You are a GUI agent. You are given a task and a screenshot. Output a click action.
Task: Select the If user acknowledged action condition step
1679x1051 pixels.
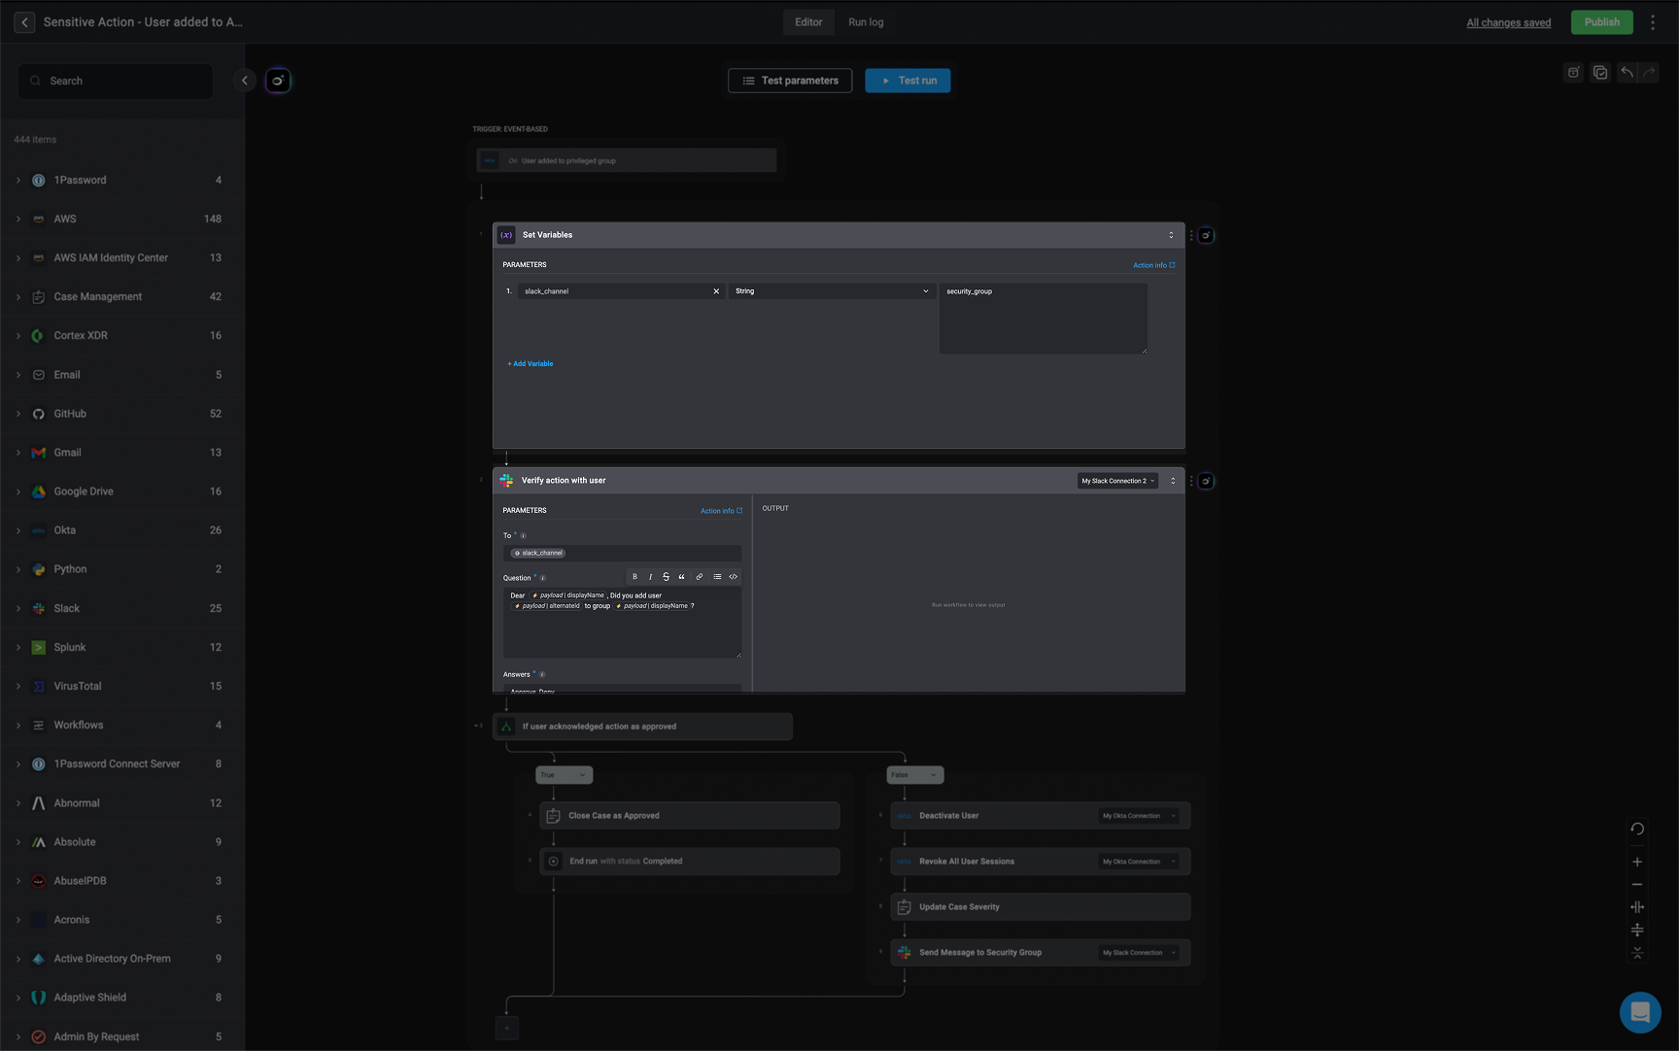(642, 727)
